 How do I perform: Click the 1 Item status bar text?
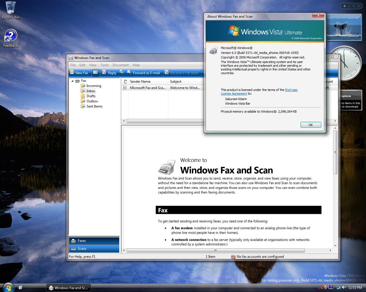point(210,257)
